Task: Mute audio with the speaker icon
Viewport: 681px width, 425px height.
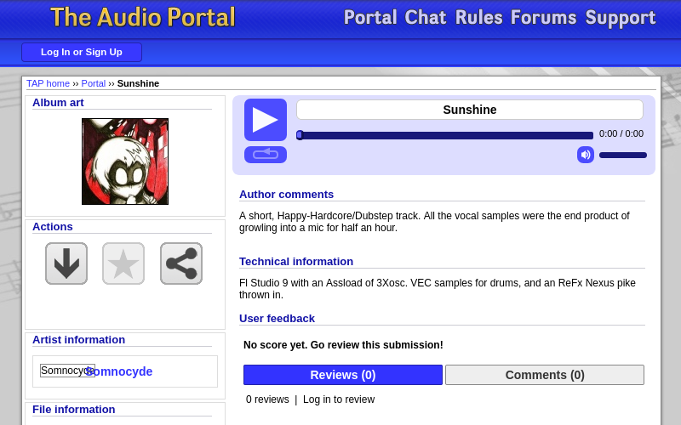Action: click(x=585, y=155)
